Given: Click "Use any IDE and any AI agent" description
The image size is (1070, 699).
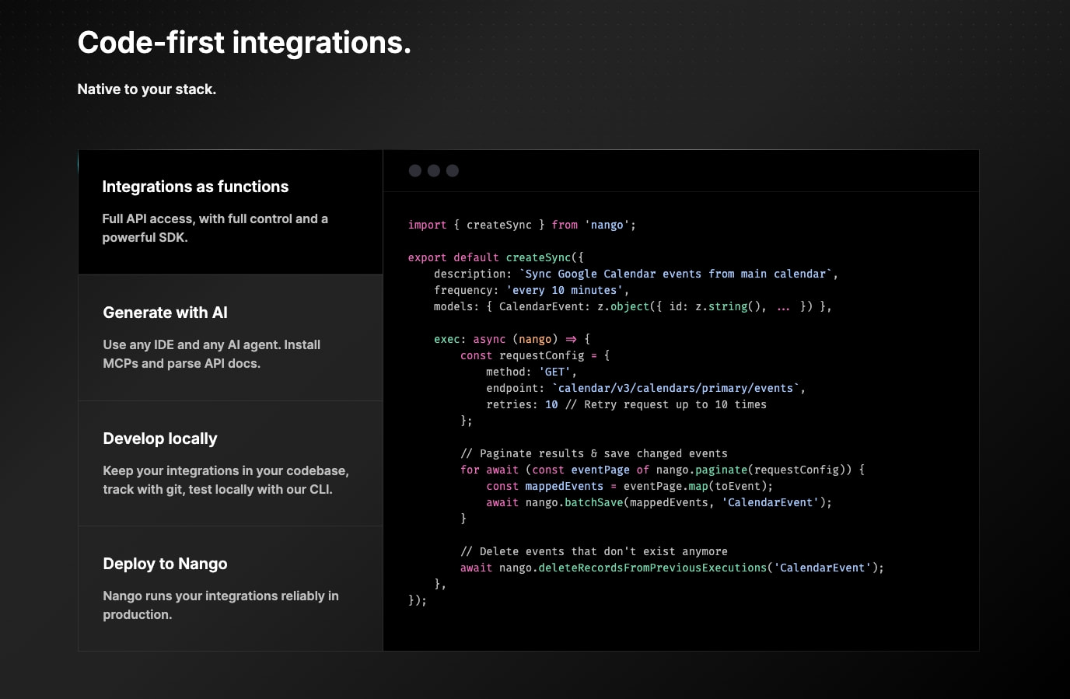Looking at the screenshot, I should click(212, 354).
